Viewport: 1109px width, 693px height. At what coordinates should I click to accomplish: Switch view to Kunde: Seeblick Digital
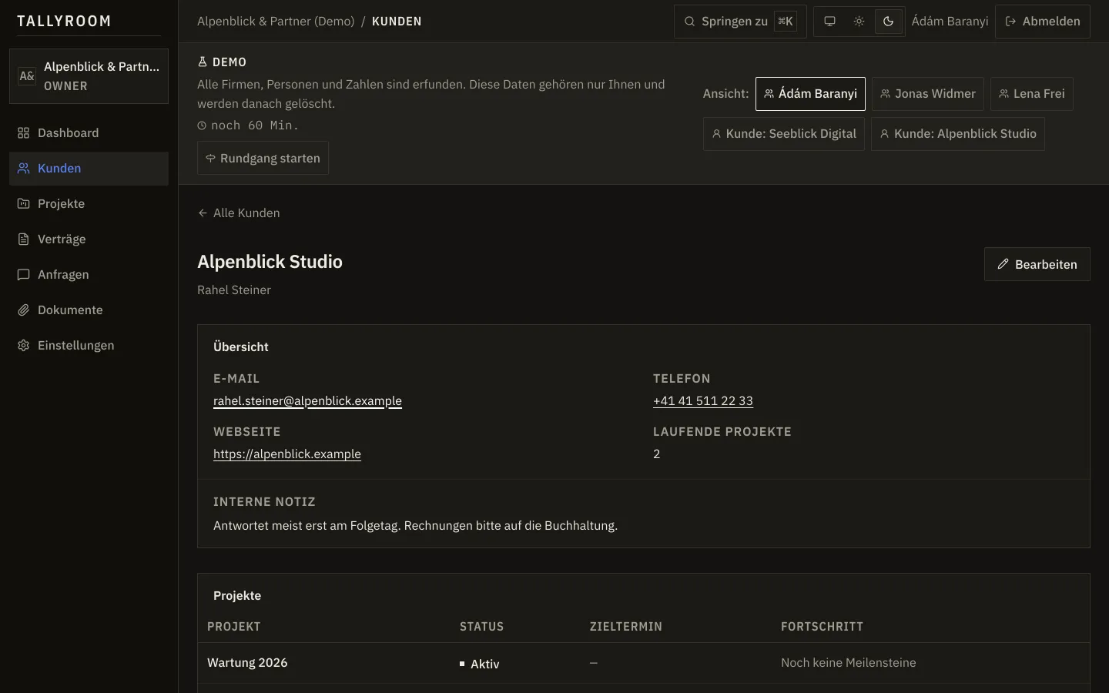(x=784, y=134)
